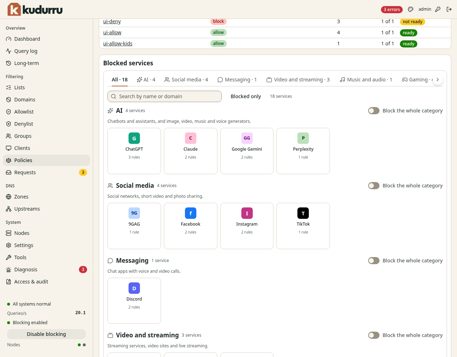
Task: Open Long-term in the sidebar
Action: point(46,63)
